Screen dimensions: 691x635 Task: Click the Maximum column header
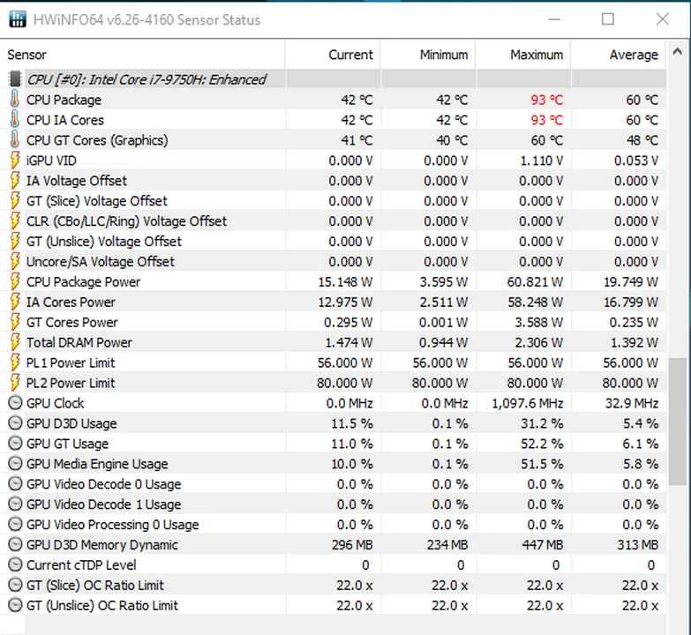pyautogui.click(x=523, y=55)
